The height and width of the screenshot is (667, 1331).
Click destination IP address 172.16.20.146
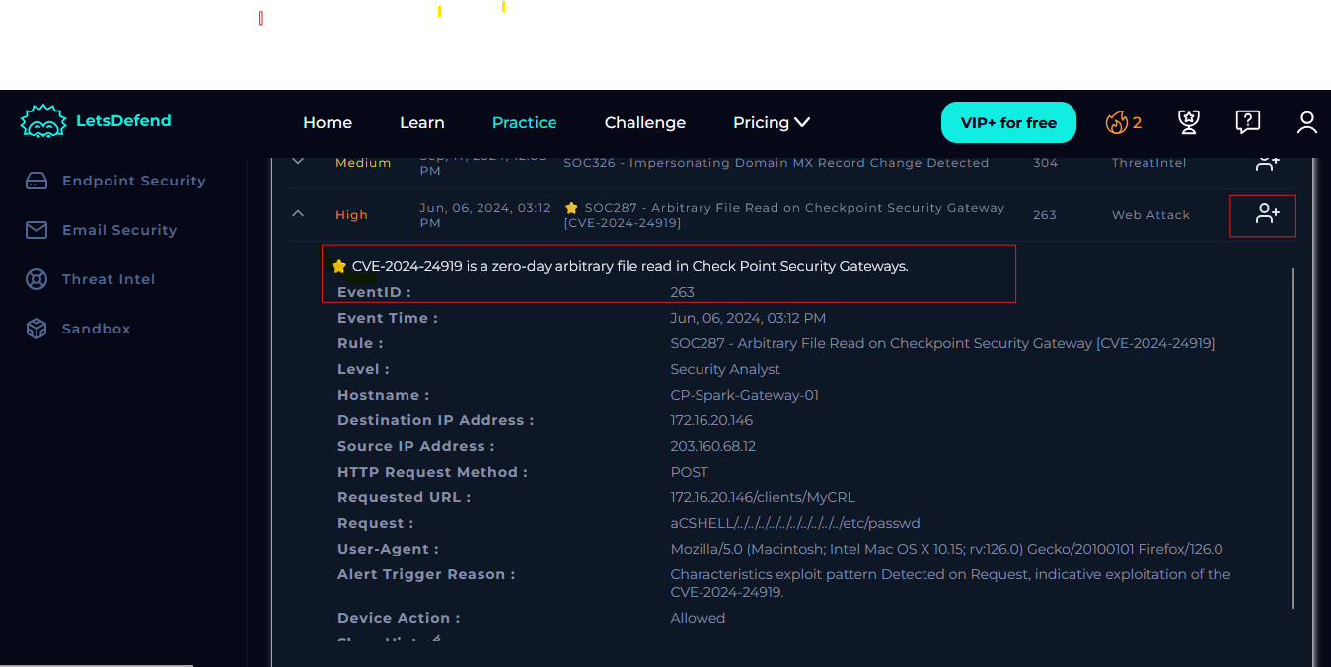tap(711, 420)
